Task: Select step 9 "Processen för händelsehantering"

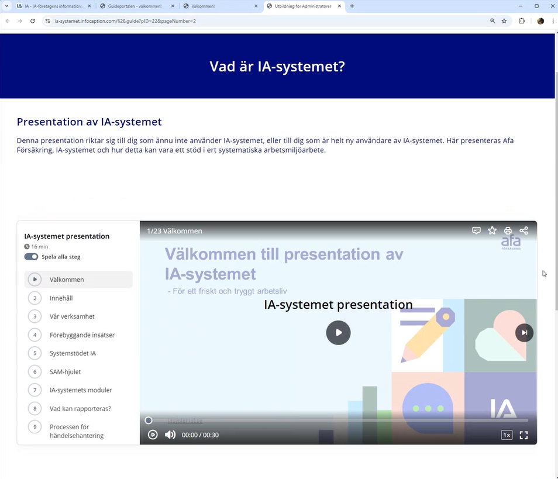Action: (78, 431)
